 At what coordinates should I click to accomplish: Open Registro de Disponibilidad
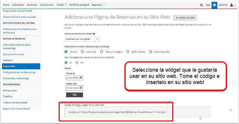point(16,109)
